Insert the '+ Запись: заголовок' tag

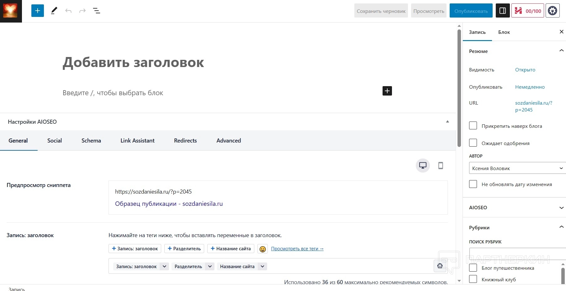135,249
